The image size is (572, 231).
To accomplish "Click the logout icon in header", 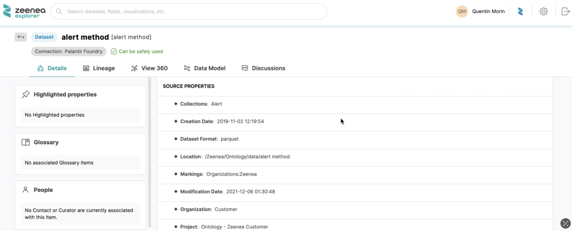I will (x=565, y=12).
